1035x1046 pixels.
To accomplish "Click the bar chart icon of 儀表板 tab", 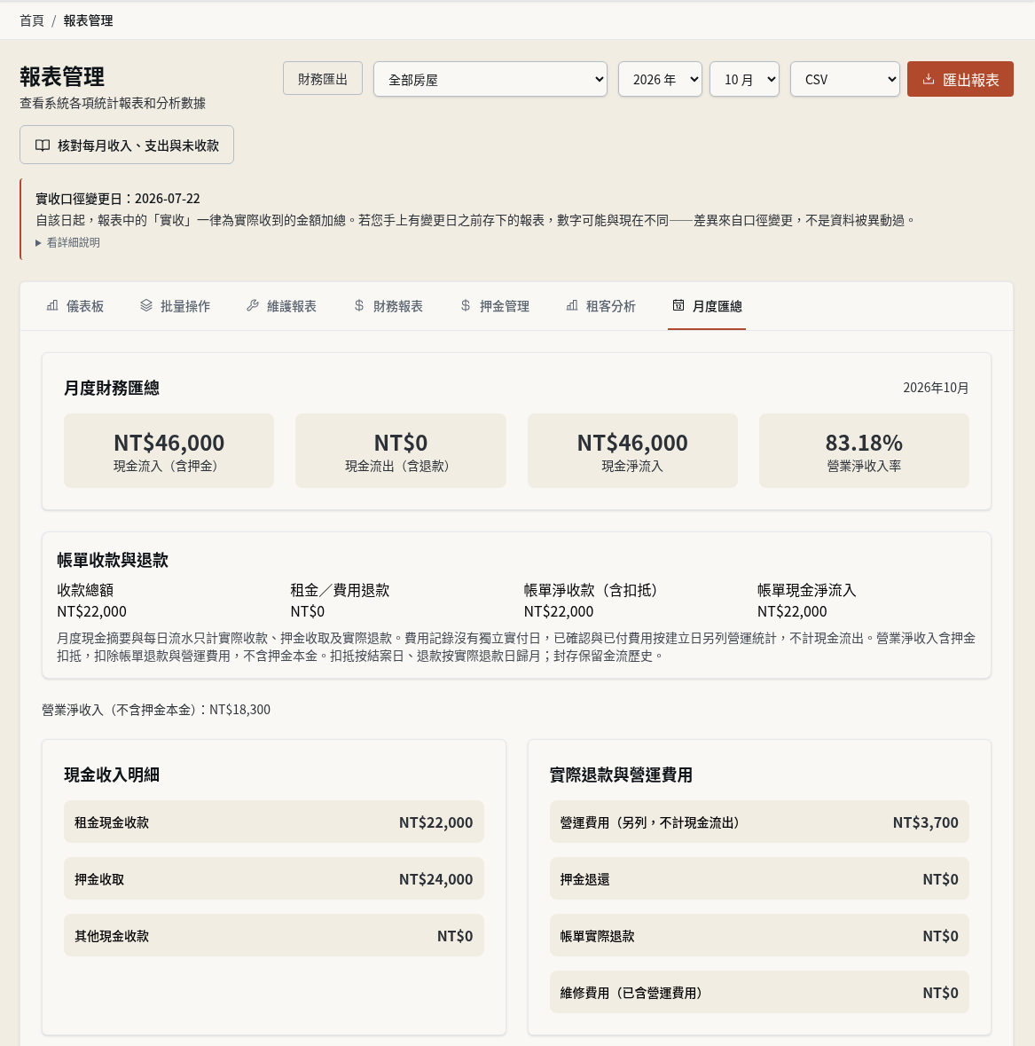I will (x=52, y=305).
